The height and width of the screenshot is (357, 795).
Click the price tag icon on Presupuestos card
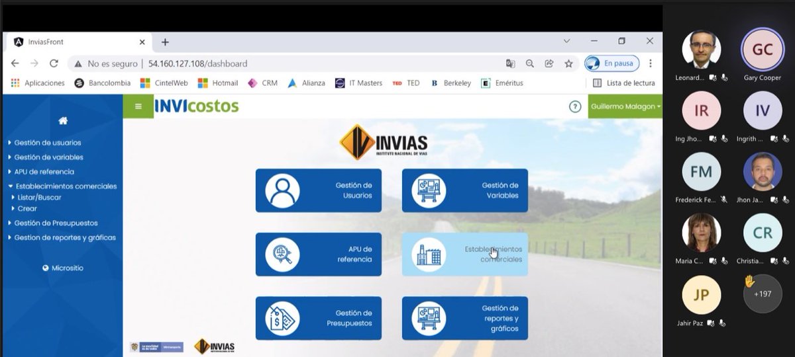click(x=282, y=318)
